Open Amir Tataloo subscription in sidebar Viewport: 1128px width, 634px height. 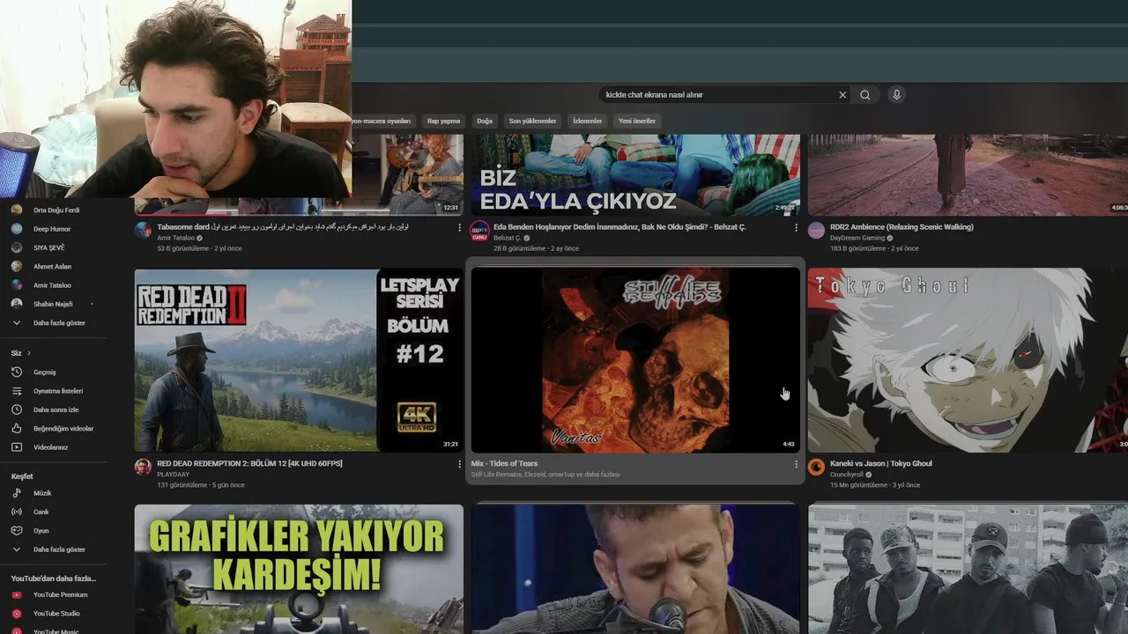click(x=53, y=285)
